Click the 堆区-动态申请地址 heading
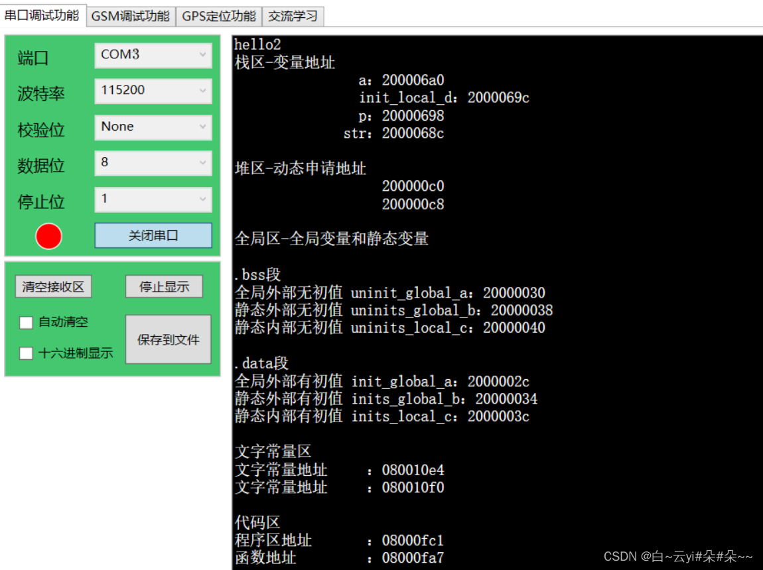763x570 pixels. point(301,168)
